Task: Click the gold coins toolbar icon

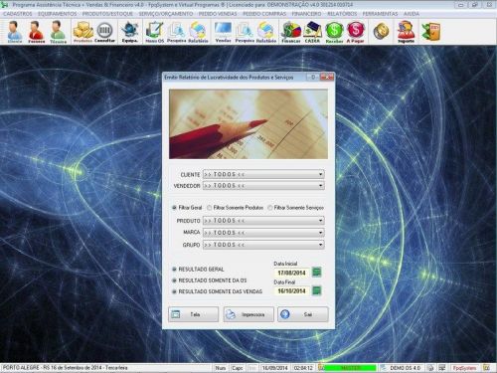Action: pyautogui.click(x=381, y=31)
